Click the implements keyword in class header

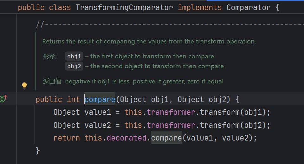tap(199, 7)
